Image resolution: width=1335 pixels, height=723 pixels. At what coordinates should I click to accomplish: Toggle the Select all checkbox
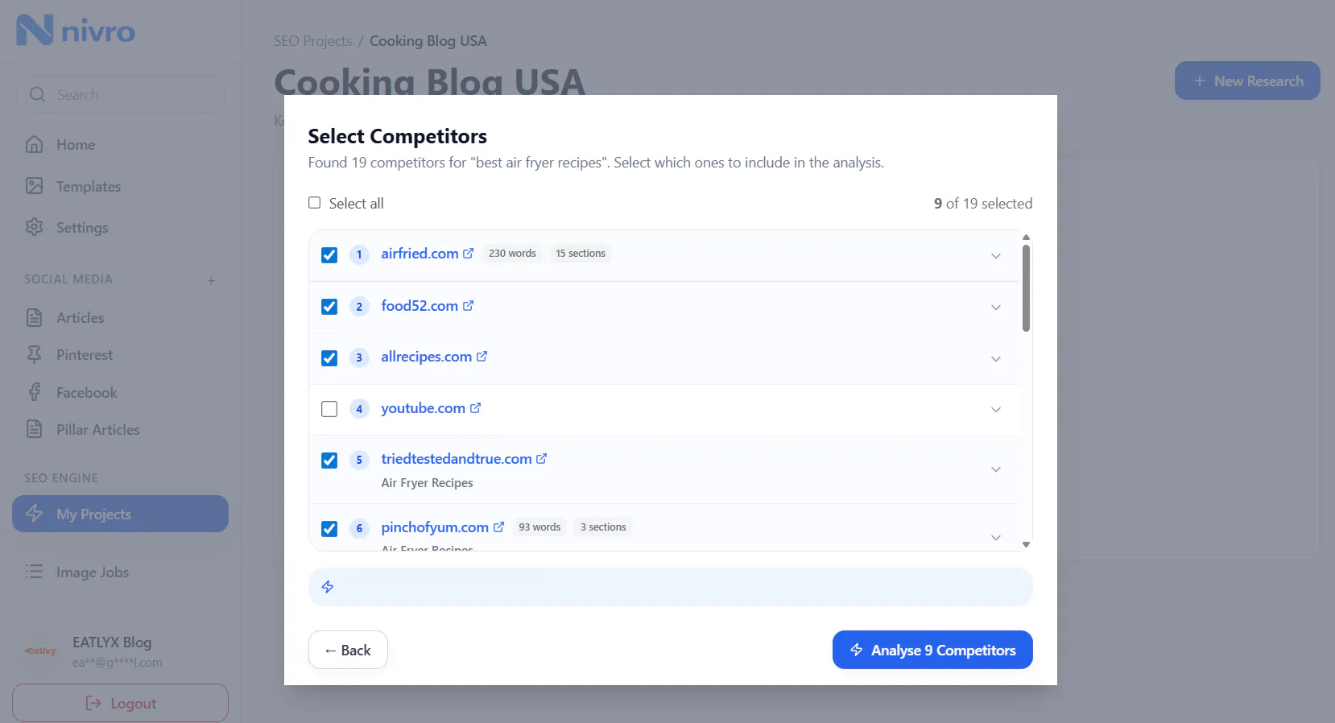[315, 203]
